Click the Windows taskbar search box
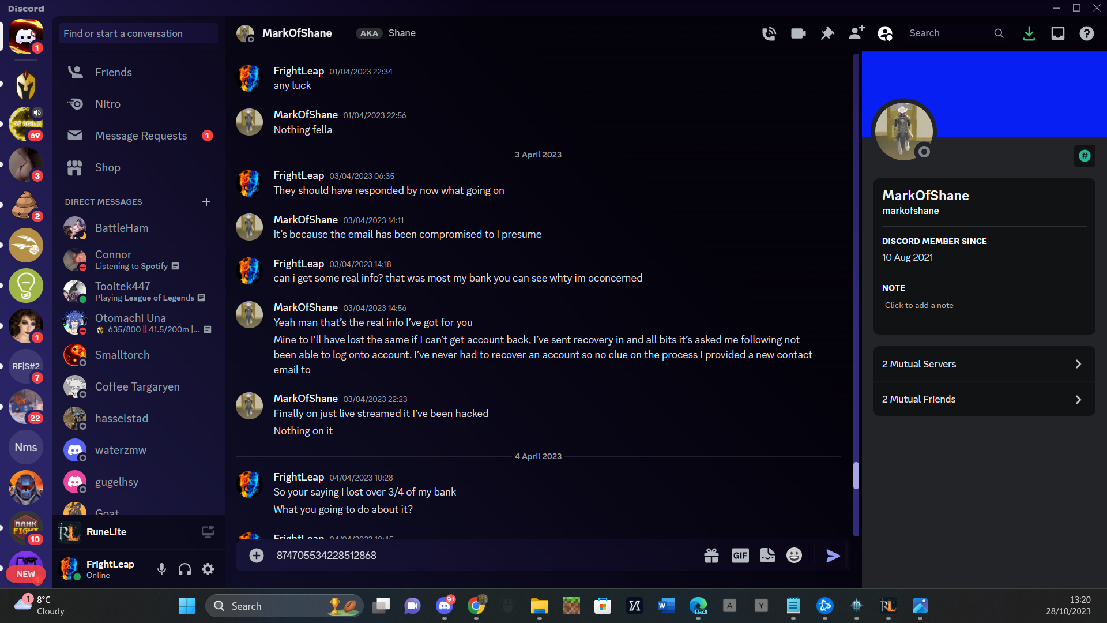The width and height of the screenshot is (1107, 623). pos(284,606)
